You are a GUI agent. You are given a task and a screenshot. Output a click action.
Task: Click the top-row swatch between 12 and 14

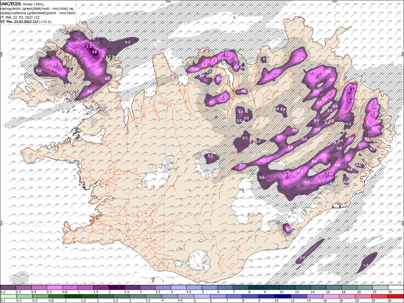[303, 287]
